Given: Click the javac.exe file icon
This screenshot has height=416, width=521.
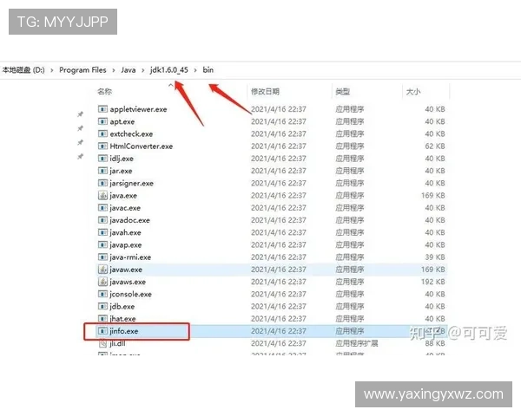Looking at the screenshot, I should point(102,208).
